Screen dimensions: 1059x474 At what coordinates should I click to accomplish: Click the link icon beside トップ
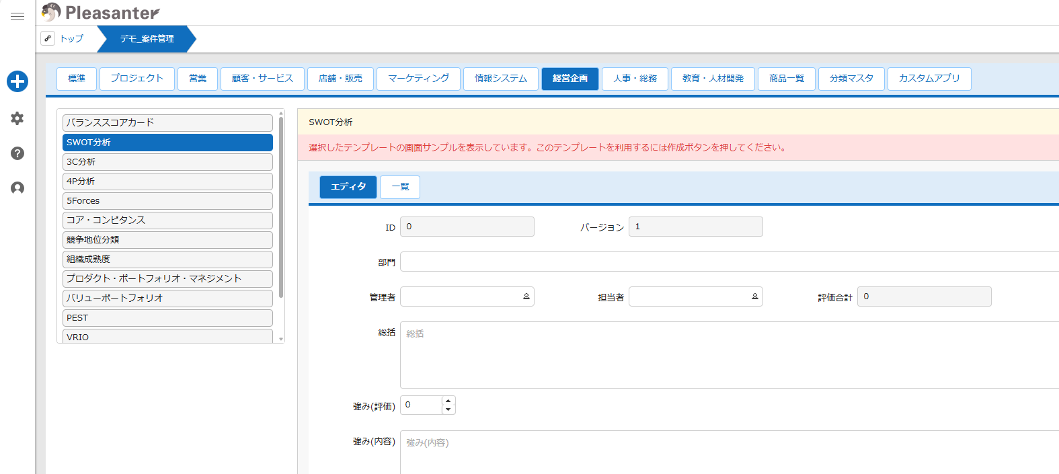point(48,38)
